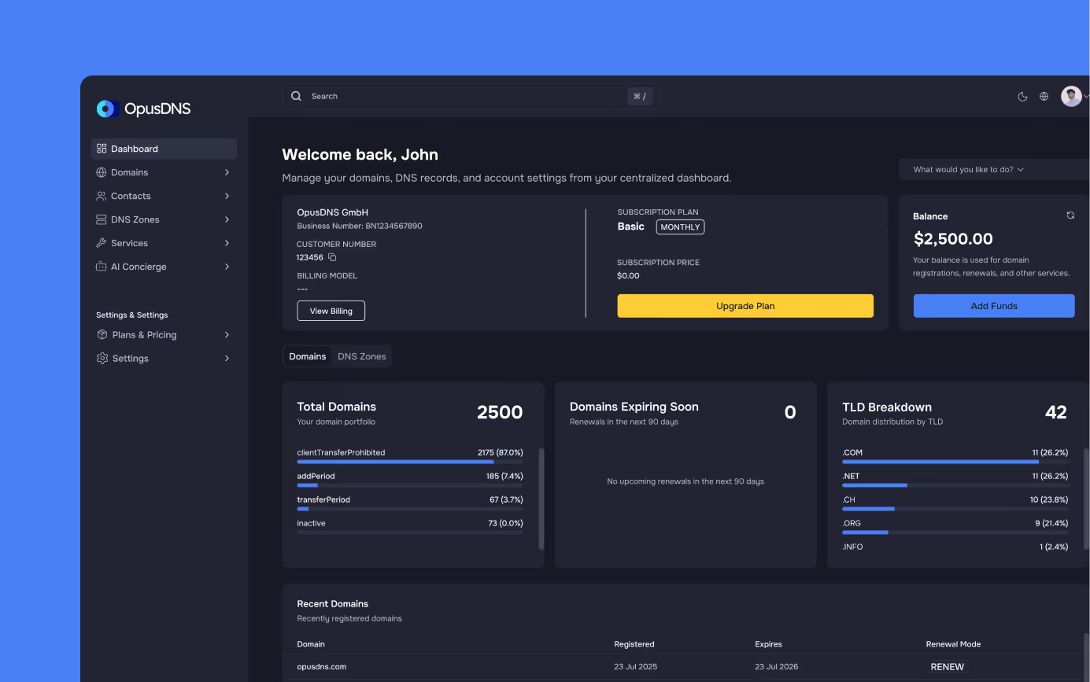Open the language globe selector in the header
Image resolution: width=1090 pixels, height=682 pixels.
point(1044,95)
